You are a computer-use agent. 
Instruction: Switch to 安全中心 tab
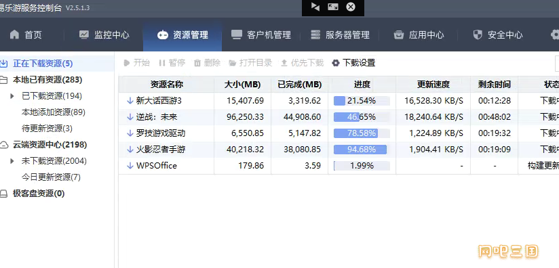[498, 35]
